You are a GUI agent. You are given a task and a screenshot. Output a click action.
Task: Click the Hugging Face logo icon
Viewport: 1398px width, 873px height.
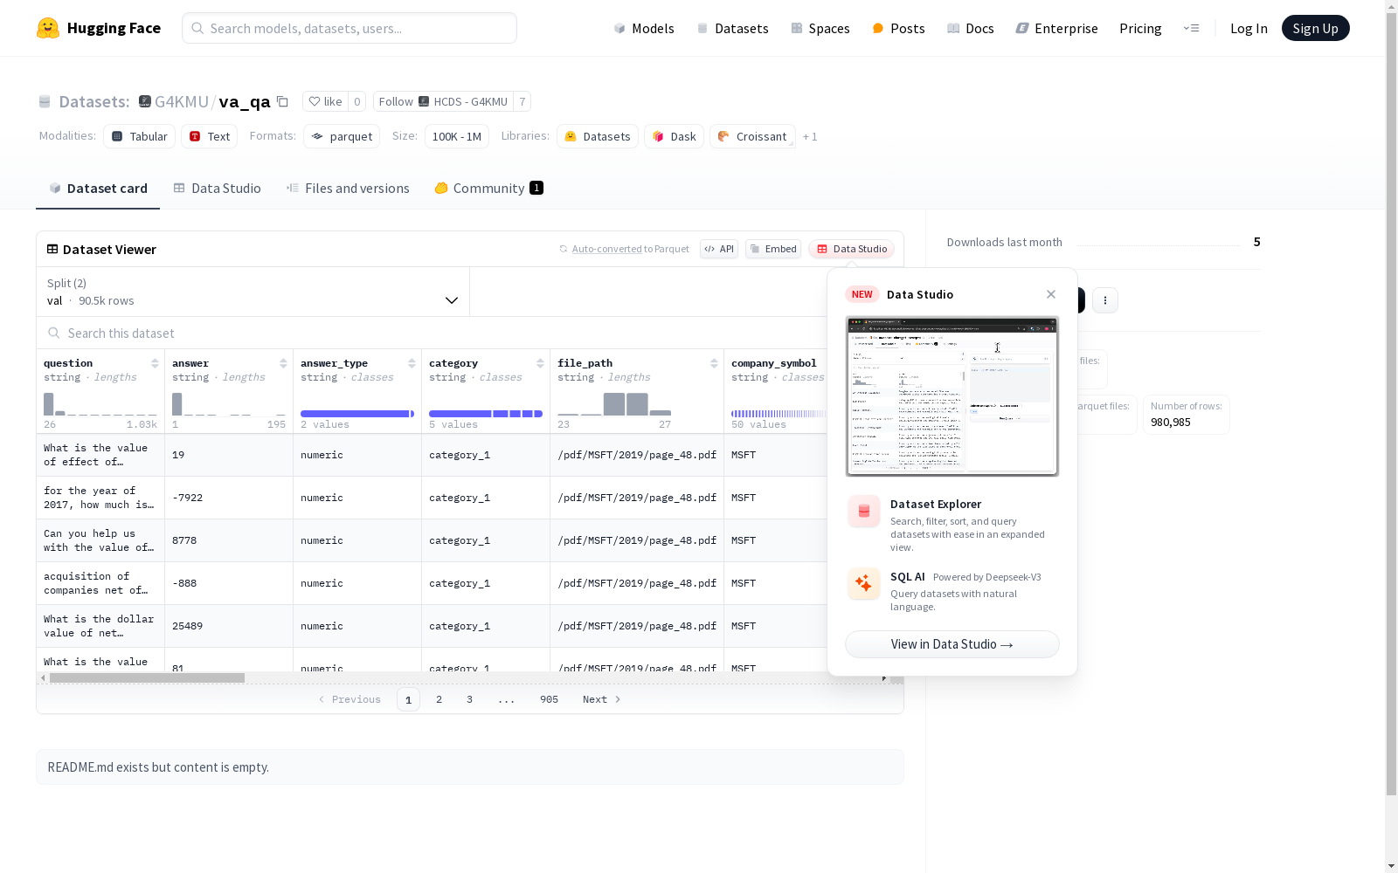click(x=48, y=28)
